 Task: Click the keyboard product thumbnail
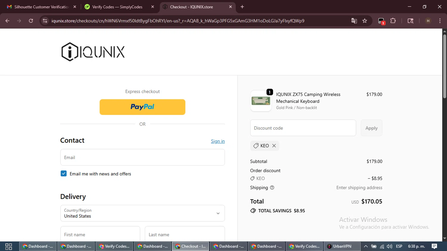point(261,101)
